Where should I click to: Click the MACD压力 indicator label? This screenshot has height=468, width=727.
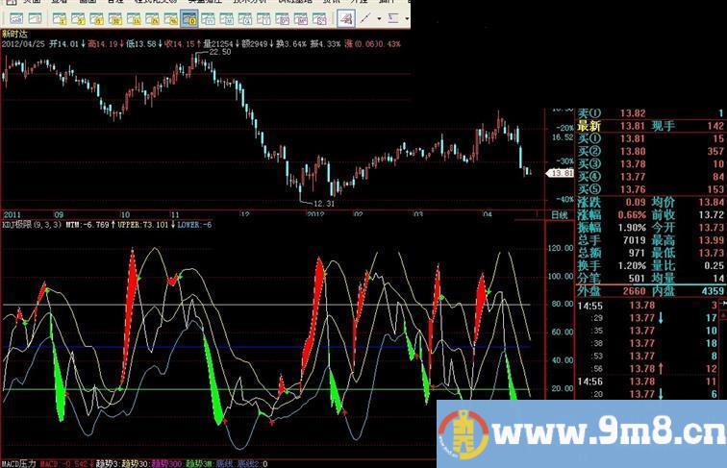[19, 462]
